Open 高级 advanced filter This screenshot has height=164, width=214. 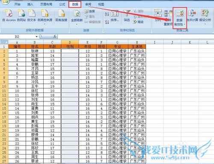(138, 22)
